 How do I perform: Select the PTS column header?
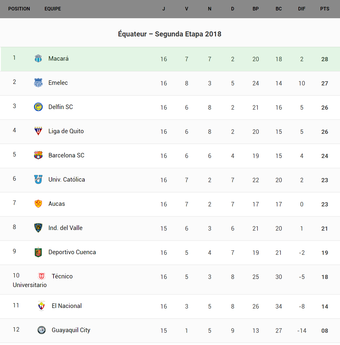click(x=324, y=9)
